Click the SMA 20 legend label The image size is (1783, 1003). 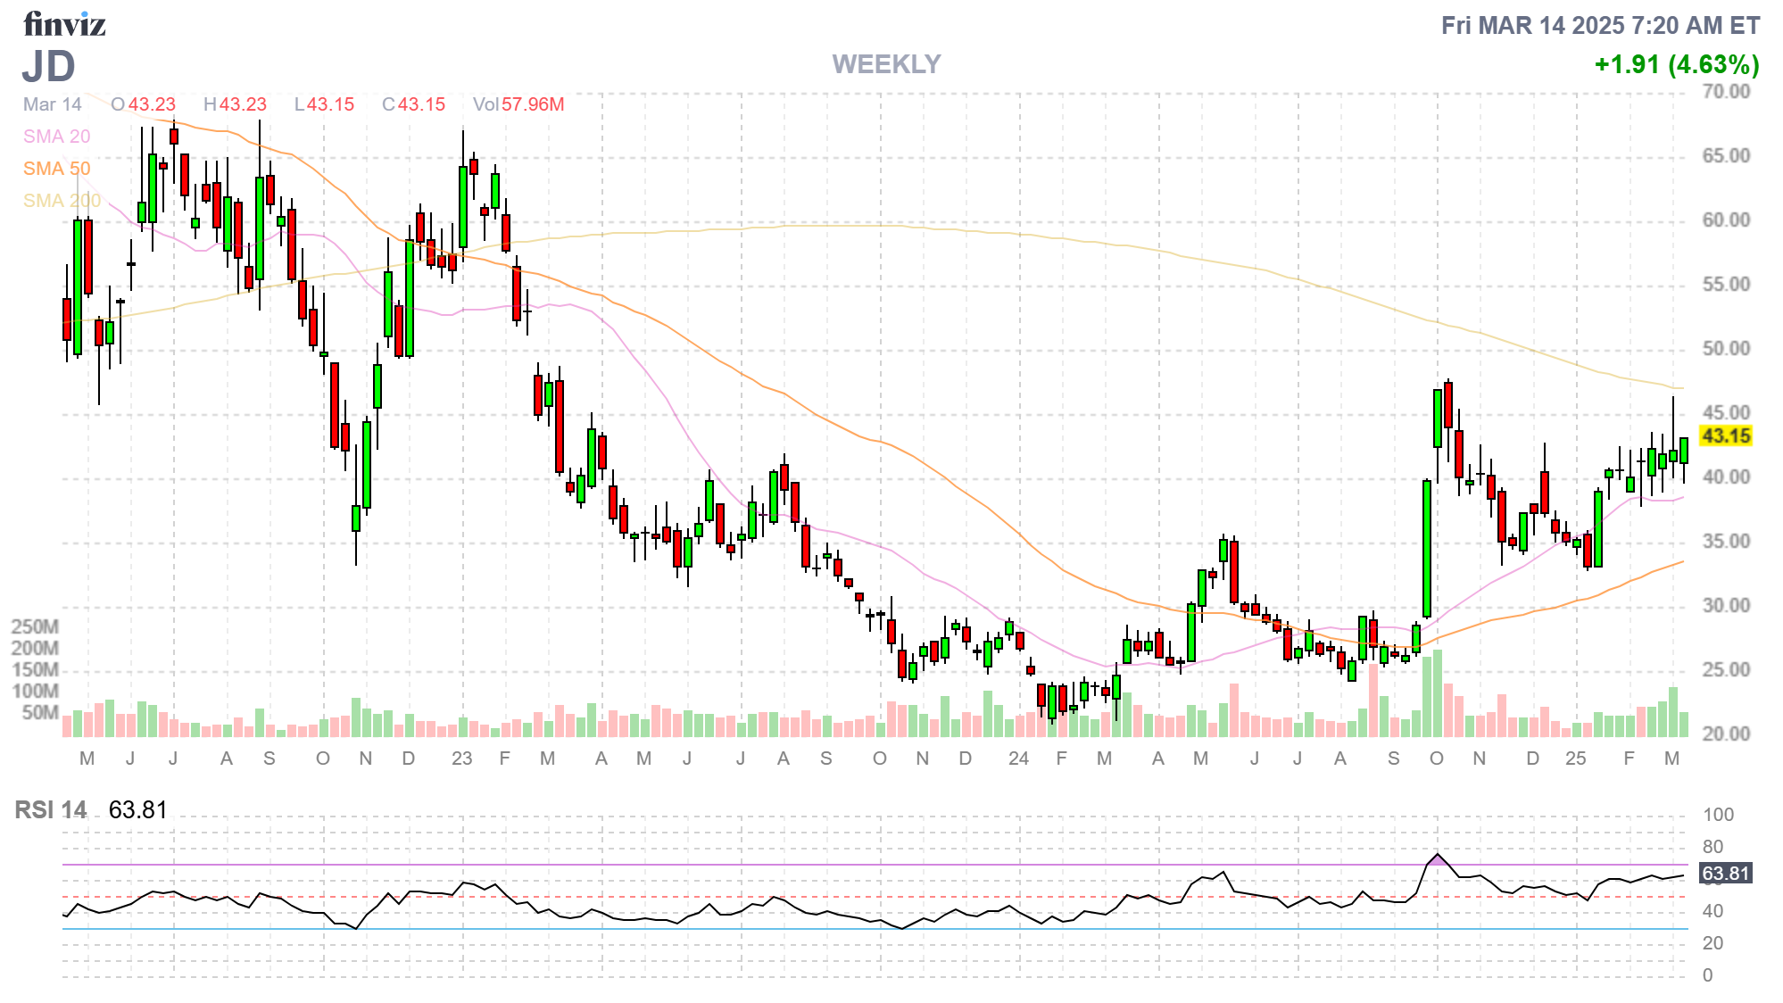coord(56,137)
